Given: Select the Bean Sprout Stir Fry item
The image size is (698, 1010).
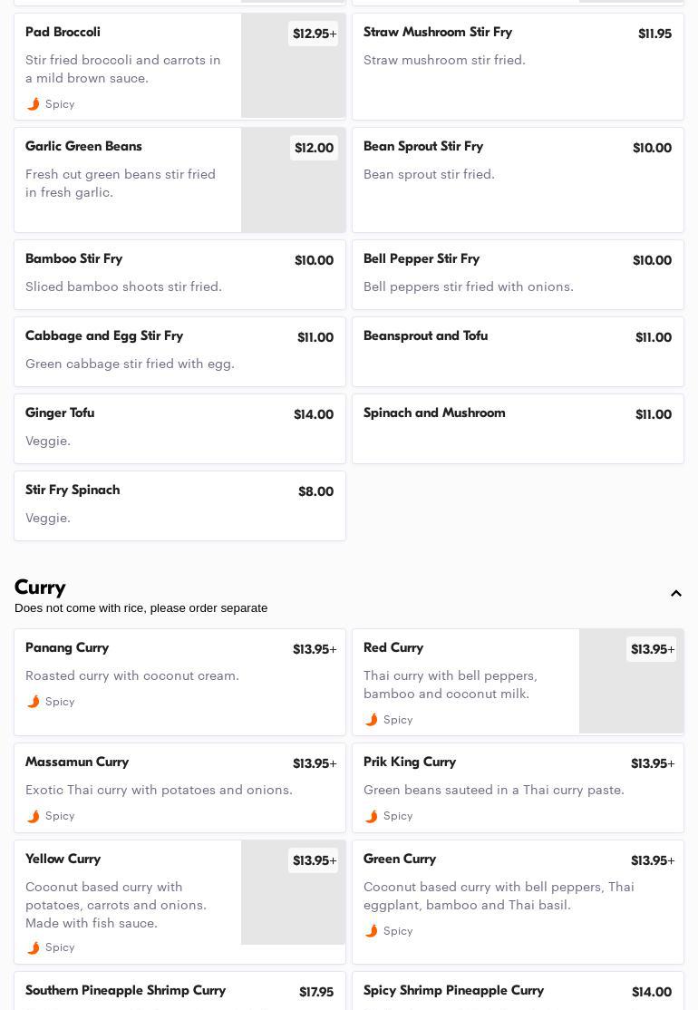Looking at the screenshot, I should coord(518,180).
